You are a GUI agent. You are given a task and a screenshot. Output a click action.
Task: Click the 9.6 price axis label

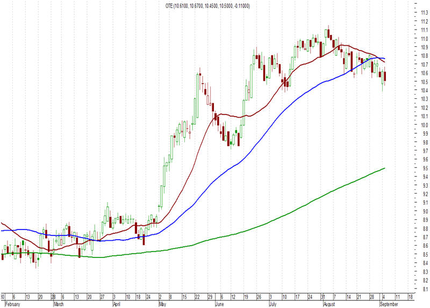[425, 159]
